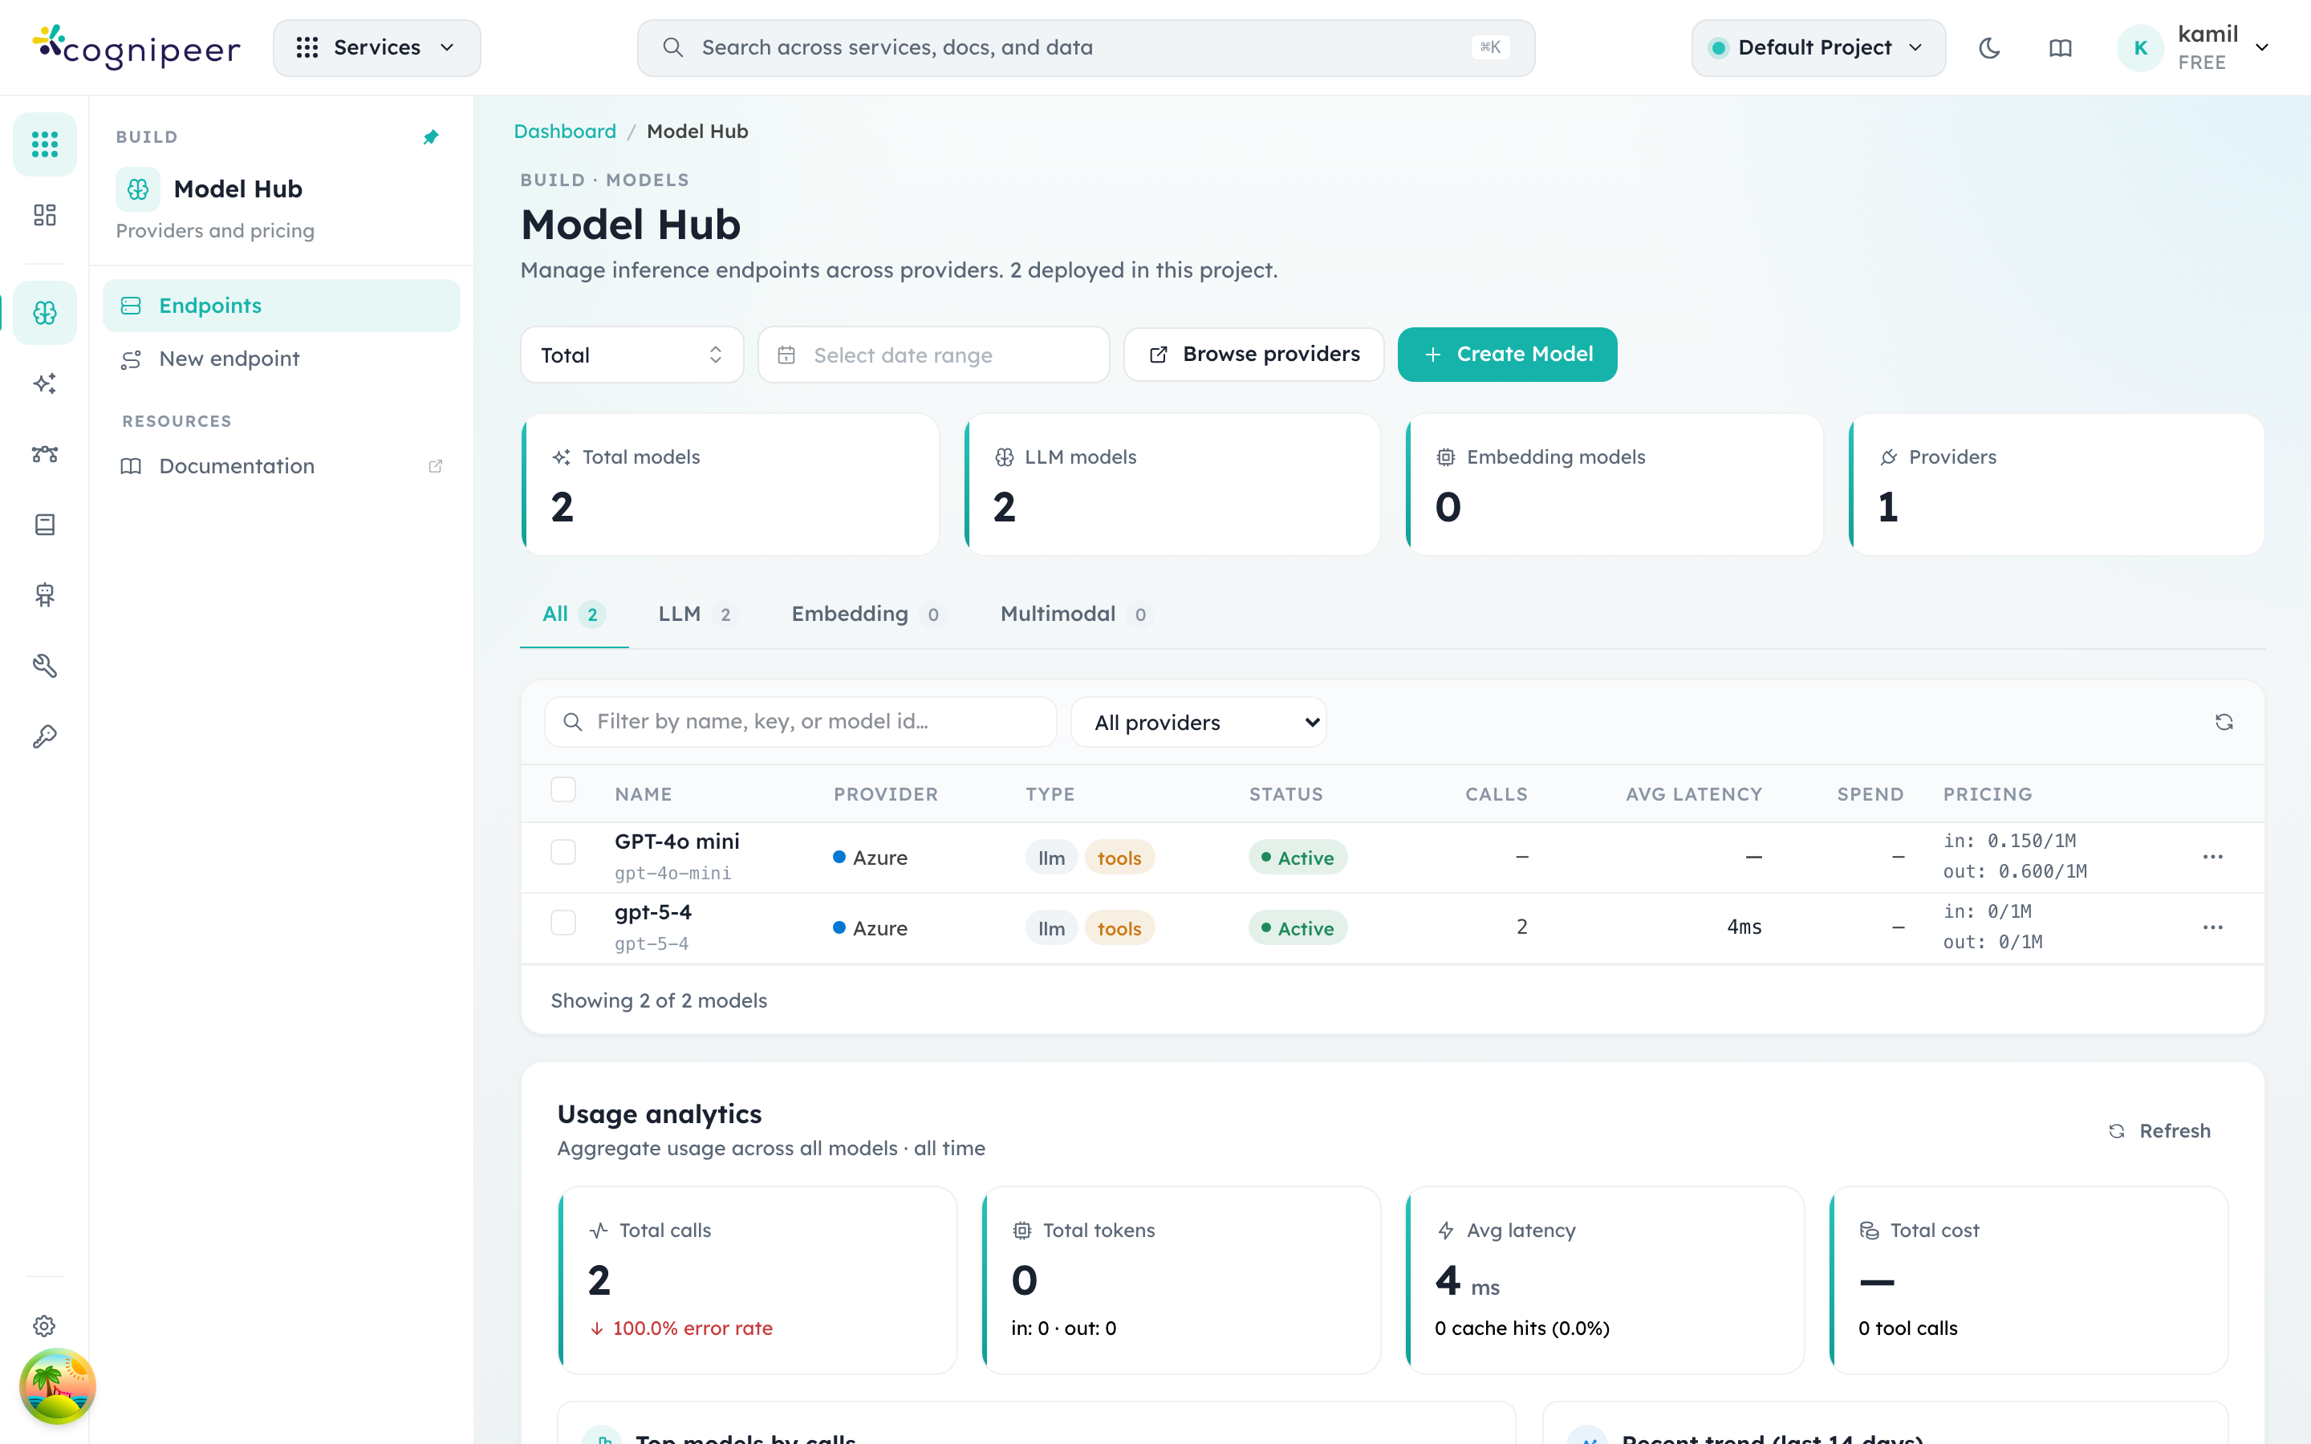Click the Embedding models stat card
Screen dimensions: 2311x1444
coord(1614,485)
